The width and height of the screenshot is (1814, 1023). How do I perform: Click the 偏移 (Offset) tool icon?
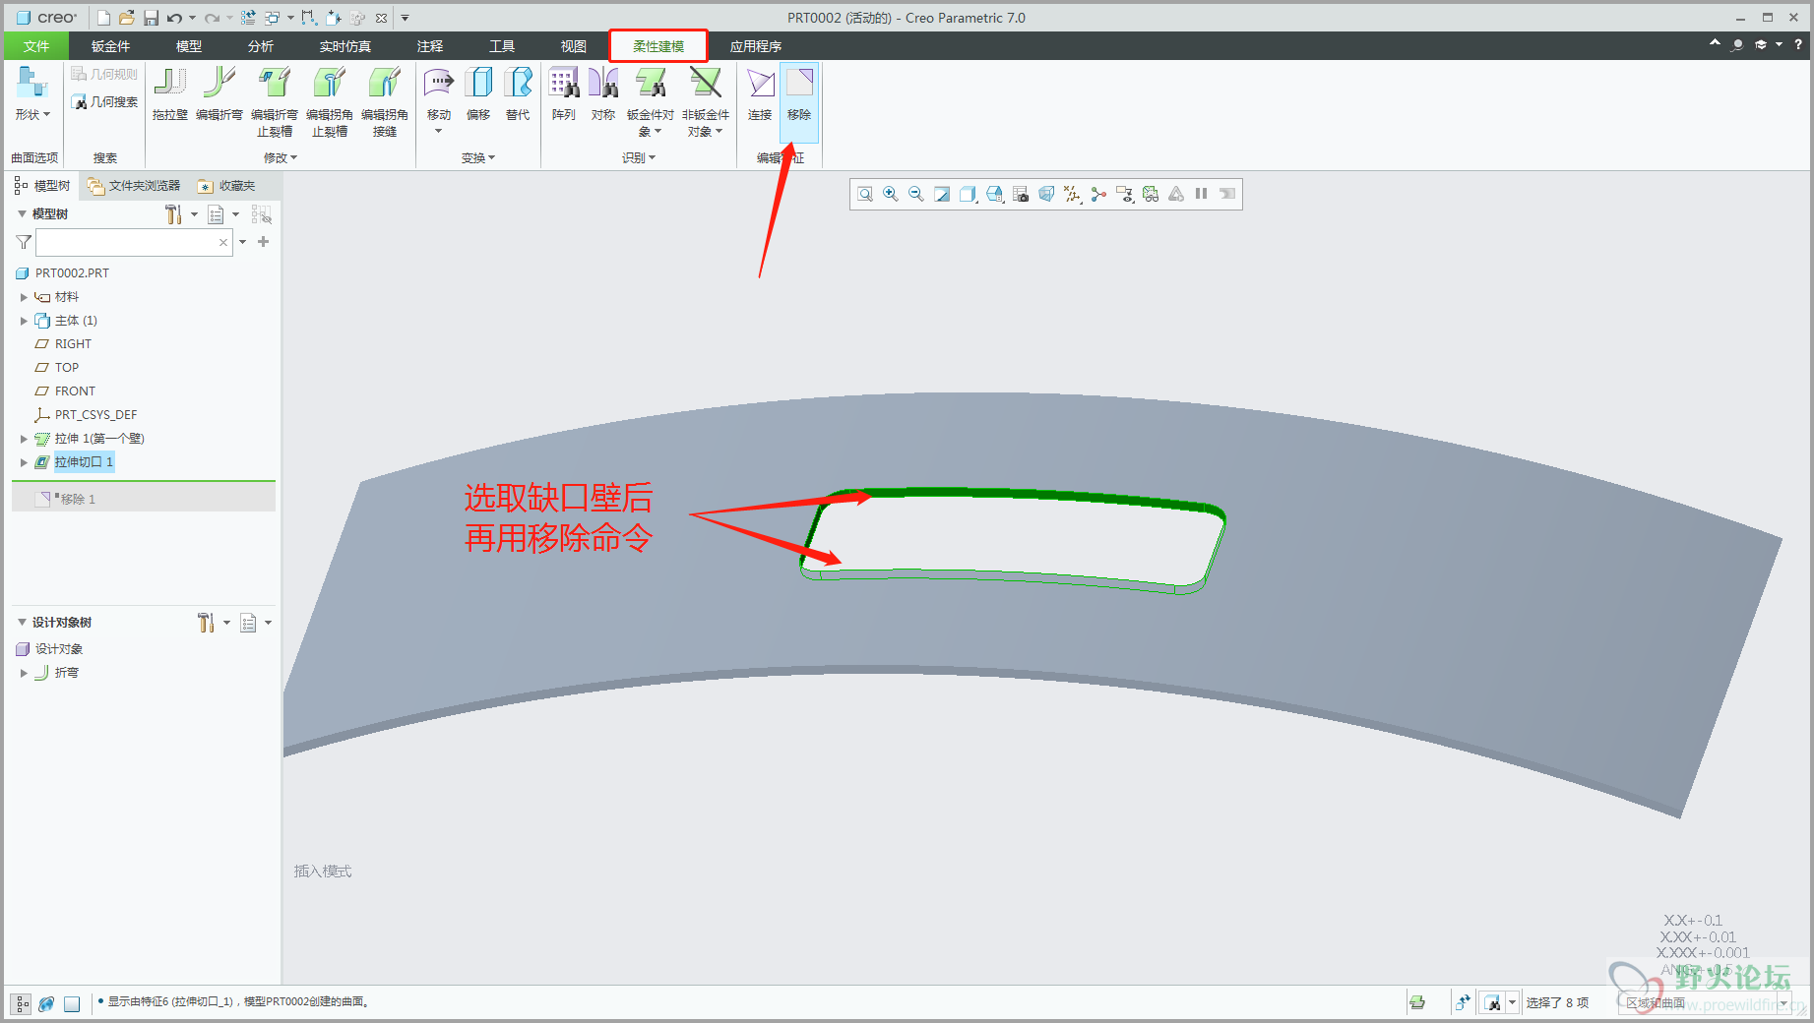(478, 83)
